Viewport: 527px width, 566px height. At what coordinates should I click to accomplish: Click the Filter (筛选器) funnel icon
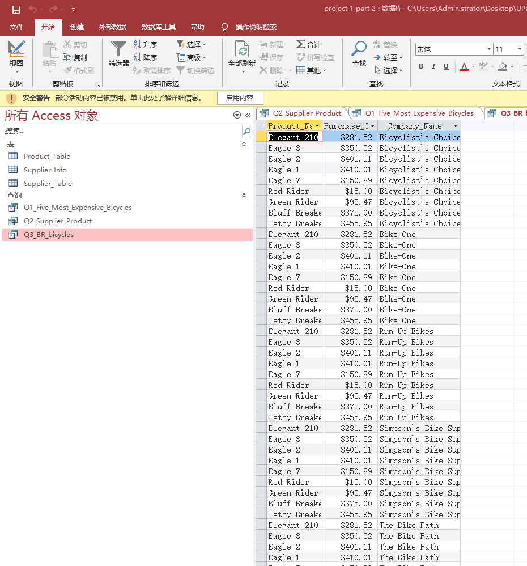pyautogui.click(x=118, y=49)
